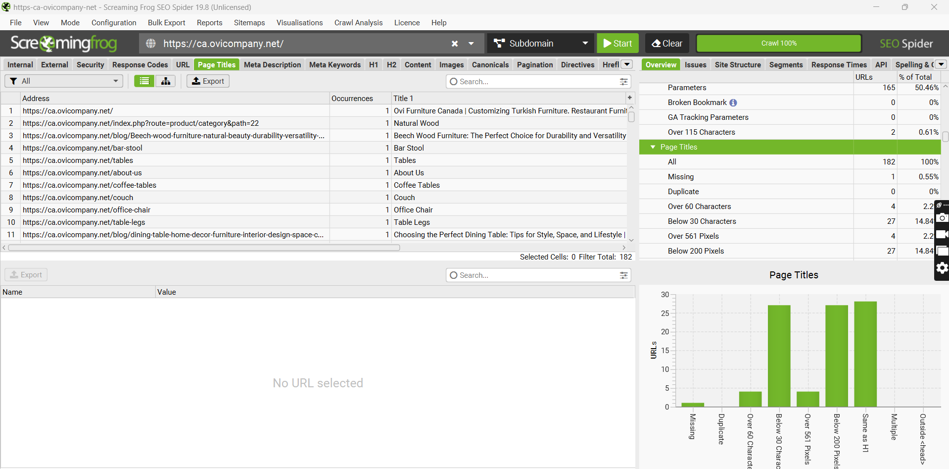Switch to tree view icon
This screenshot has height=469, width=949.
(166, 81)
